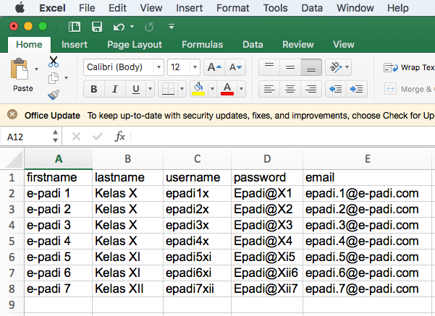Expand the borders dropdown arrow
The image size is (435, 316).
(182, 90)
